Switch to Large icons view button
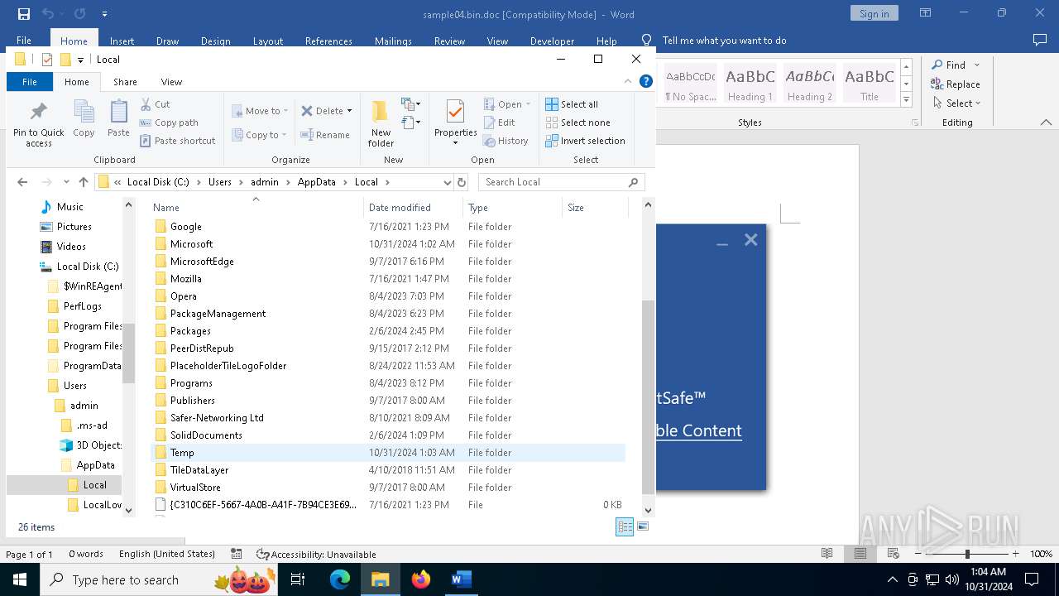 point(643,526)
